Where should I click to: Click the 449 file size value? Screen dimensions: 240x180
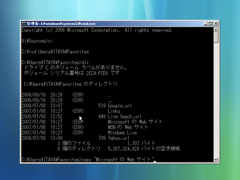[102, 116]
